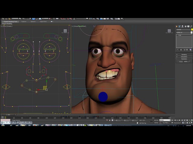
Task: Select the Graphite Modeling Tools tab
Action: [10, 22]
